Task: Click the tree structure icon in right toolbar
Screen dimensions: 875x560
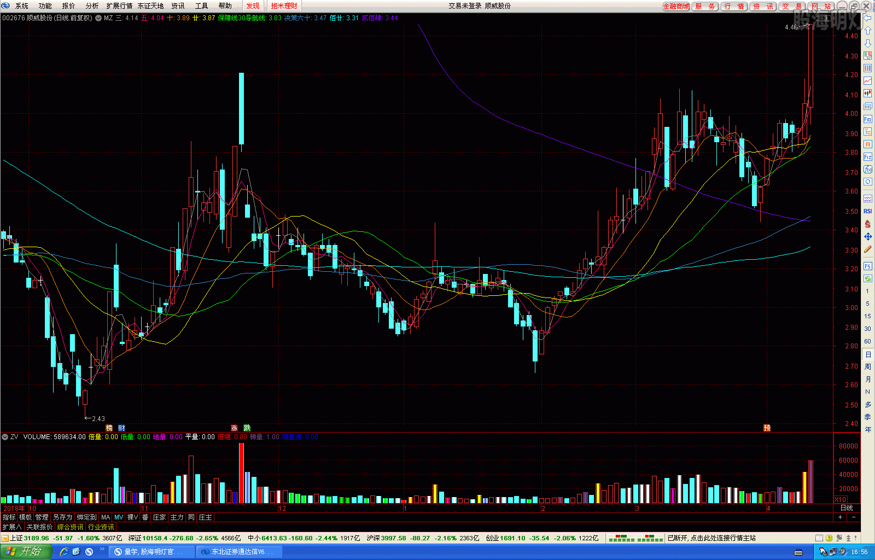Action: click(868, 131)
